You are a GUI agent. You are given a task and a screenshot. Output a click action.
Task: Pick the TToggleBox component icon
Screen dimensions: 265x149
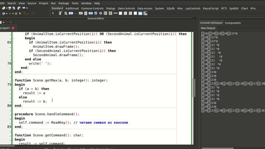(91, 13)
